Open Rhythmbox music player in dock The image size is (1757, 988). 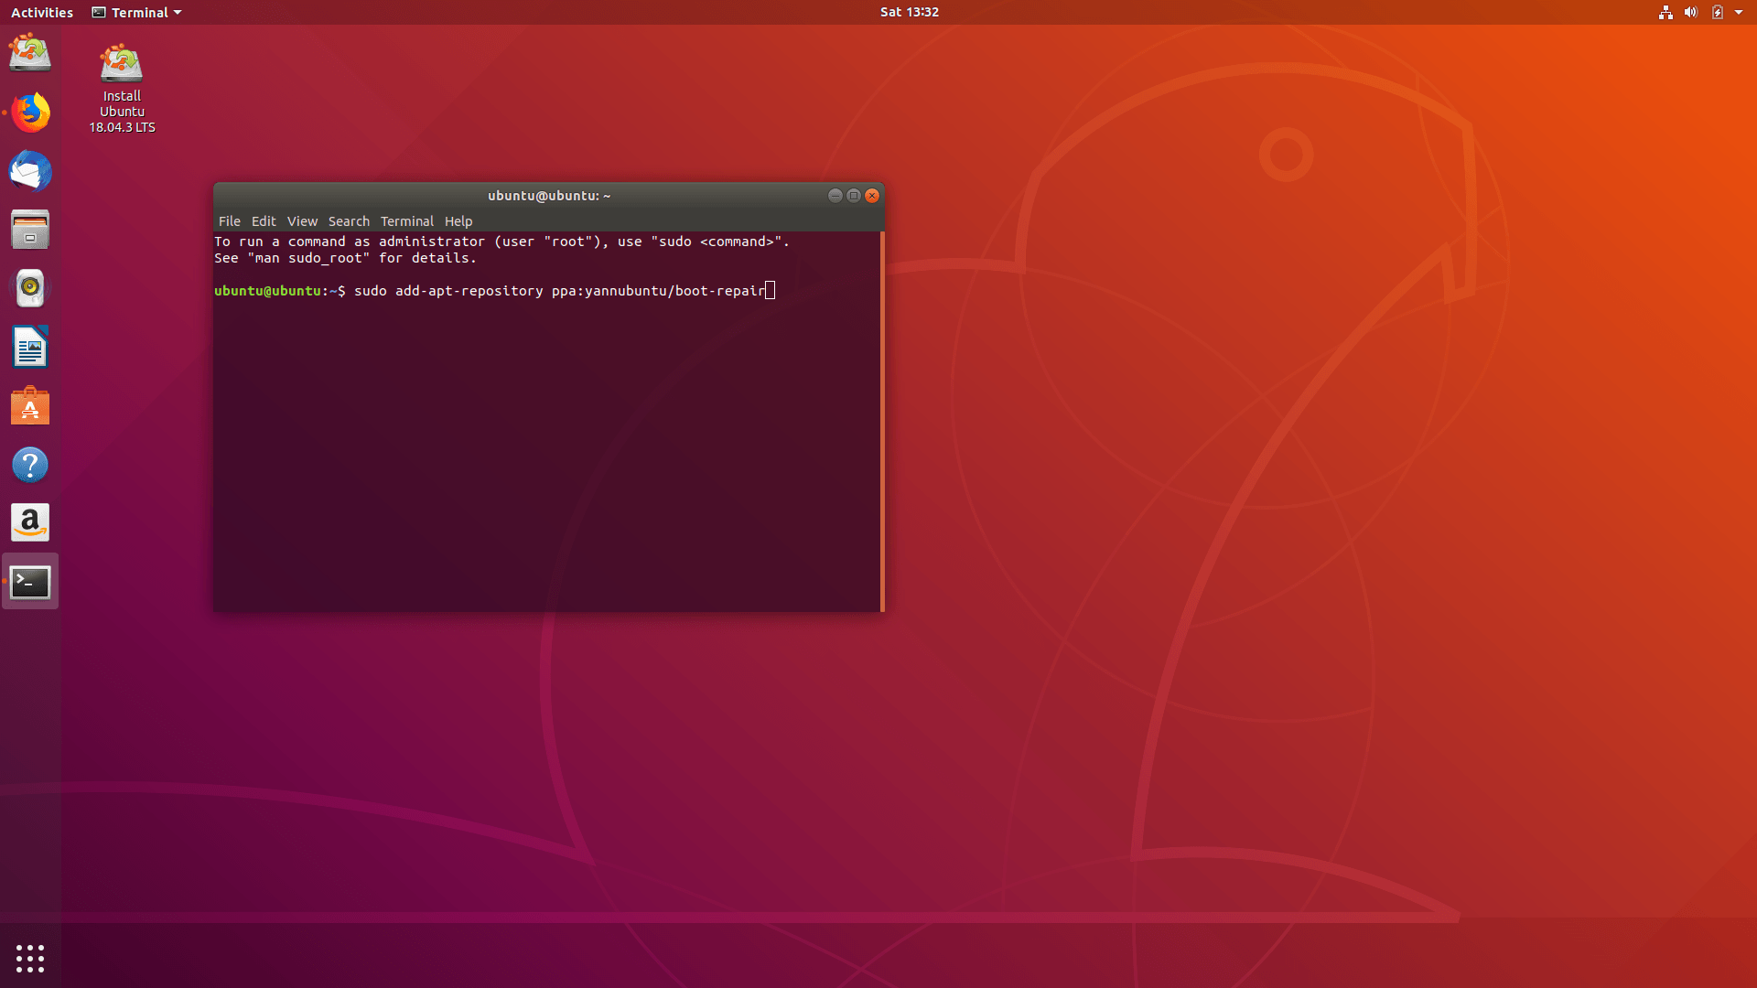pyautogui.click(x=30, y=288)
